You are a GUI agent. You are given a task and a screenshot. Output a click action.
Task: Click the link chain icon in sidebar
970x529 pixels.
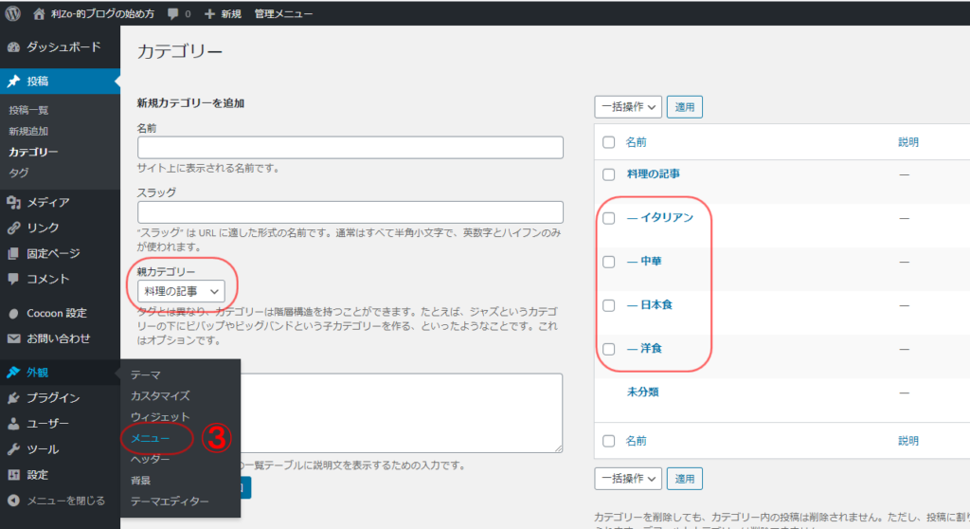point(14,228)
